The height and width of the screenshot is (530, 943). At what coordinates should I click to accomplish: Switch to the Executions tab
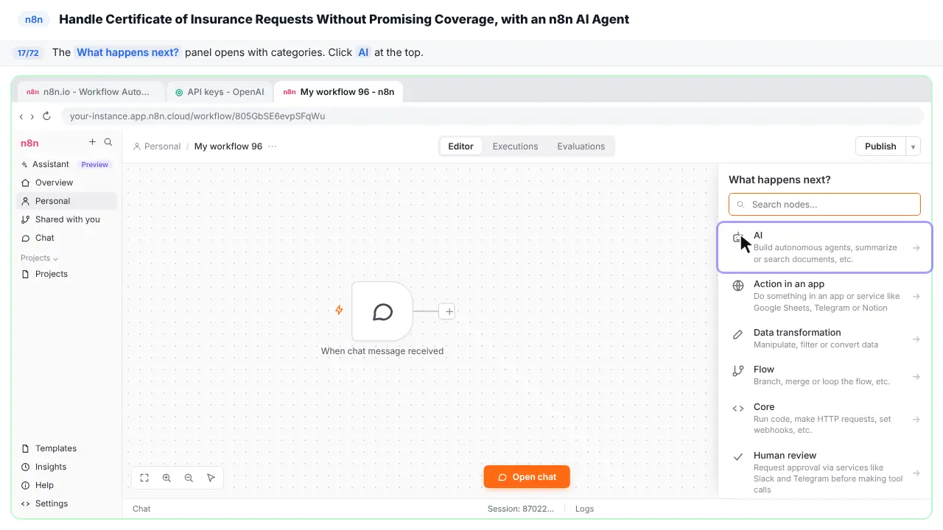[515, 146]
